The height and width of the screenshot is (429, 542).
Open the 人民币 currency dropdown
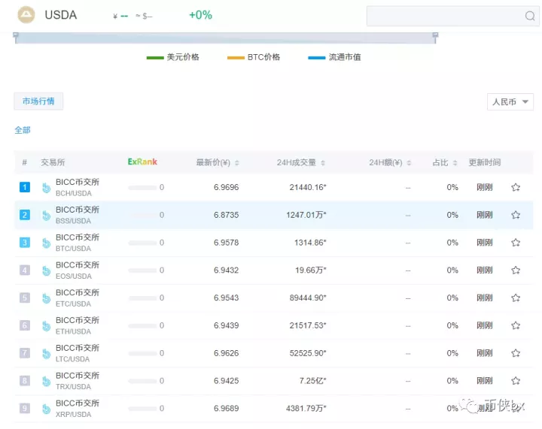point(510,102)
